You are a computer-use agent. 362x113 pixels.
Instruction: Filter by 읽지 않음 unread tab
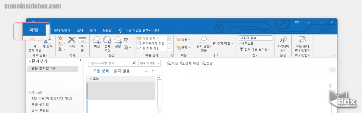[122, 71]
